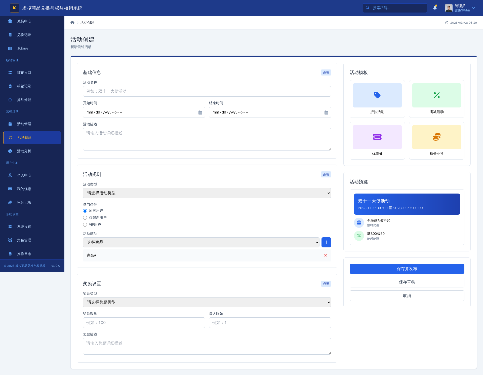Screen dimensions: 483x375
Task: Expand the 选择商品 dropdown
Action: click(201, 242)
